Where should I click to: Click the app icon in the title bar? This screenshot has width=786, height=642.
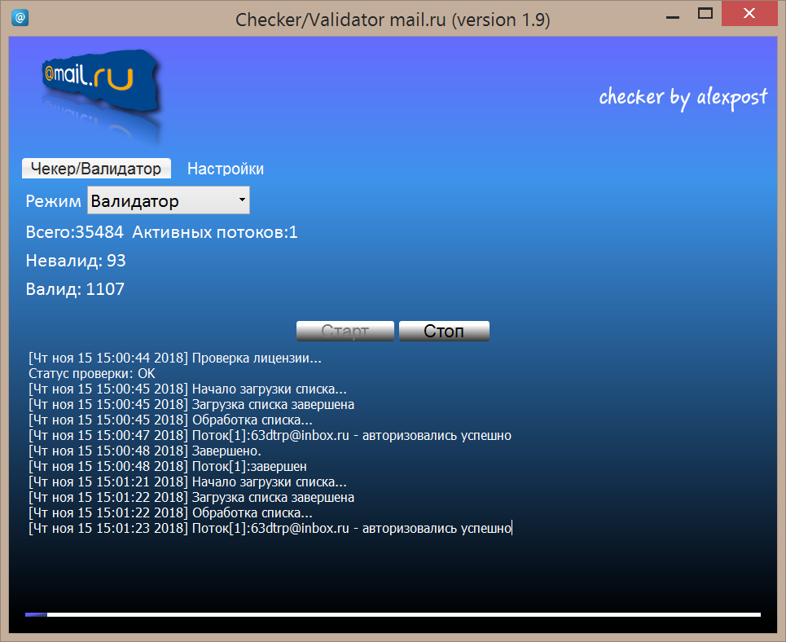[x=20, y=18]
